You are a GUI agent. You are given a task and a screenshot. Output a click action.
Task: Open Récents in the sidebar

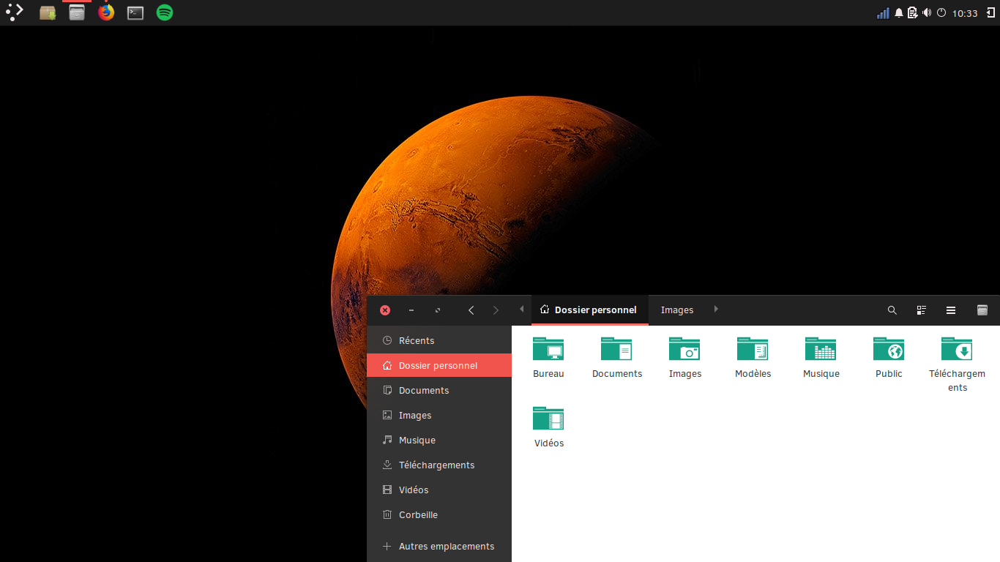pos(439,340)
